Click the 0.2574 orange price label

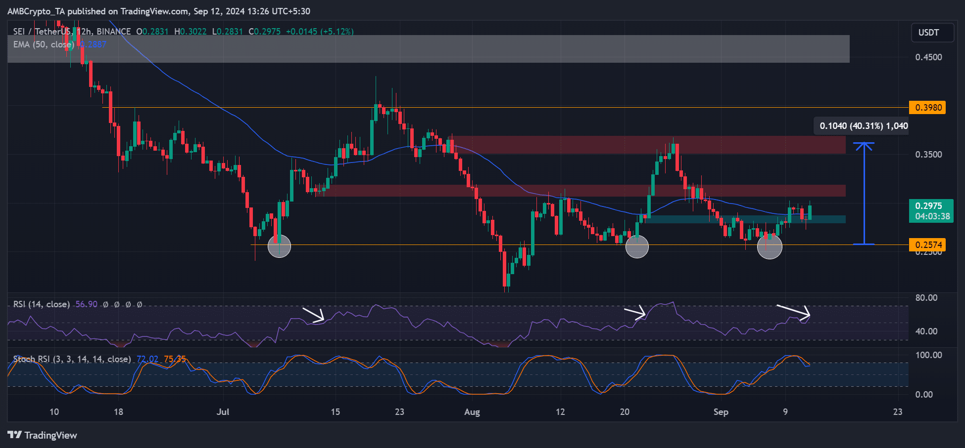point(927,244)
